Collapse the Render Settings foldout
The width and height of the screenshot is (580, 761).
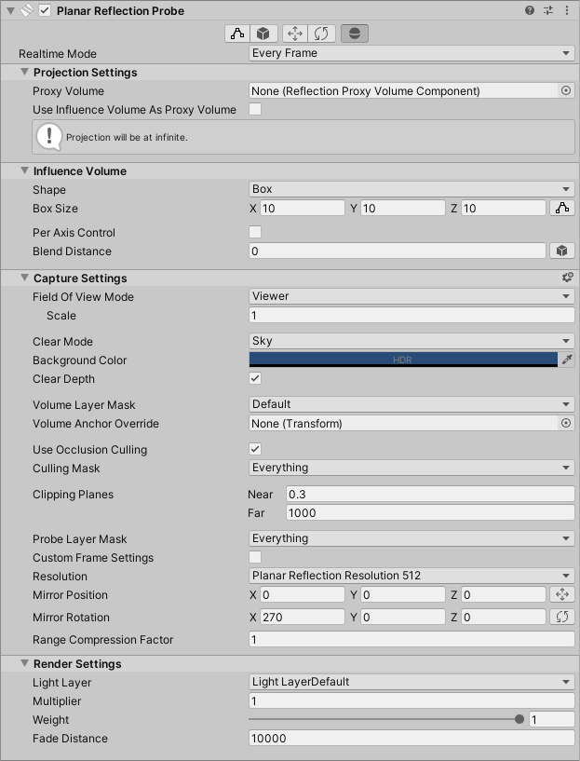[x=25, y=664]
